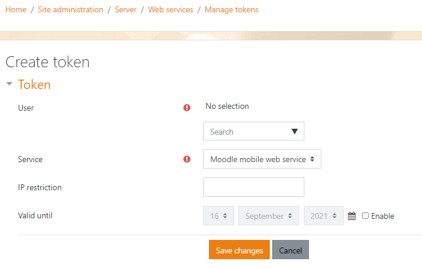This screenshot has height=268, width=422.
Task: Click the 'IP restriction' label
Action: 40,187
